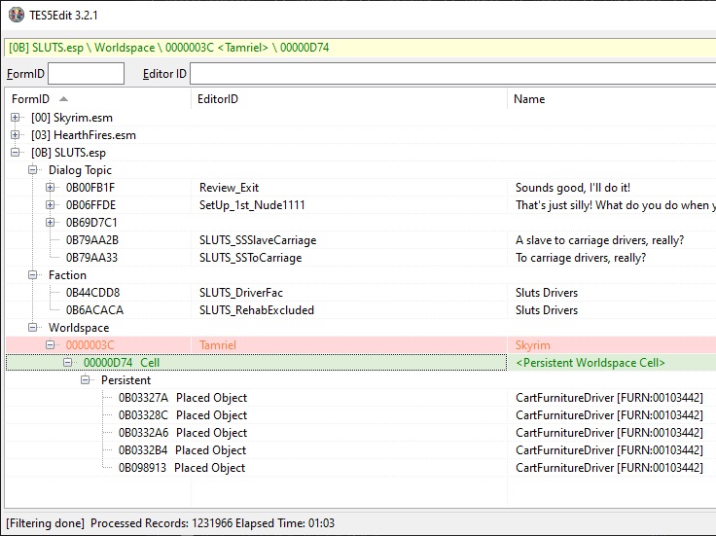The height and width of the screenshot is (536, 716).
Task: Expand record 0B00FB1F Review_Exit
Action: [x=51, y=187]
